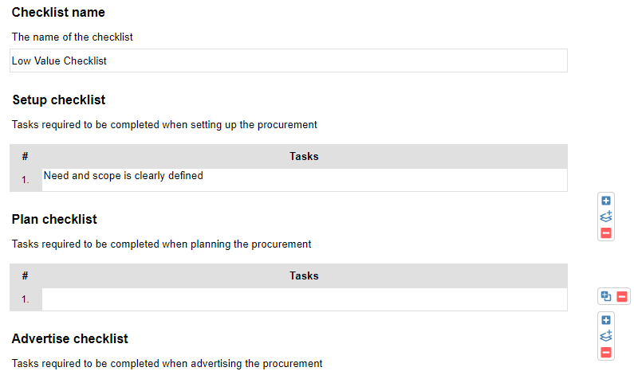
Task: Select the Tasks column header in Setup checklist
Action: pos(304,156)
